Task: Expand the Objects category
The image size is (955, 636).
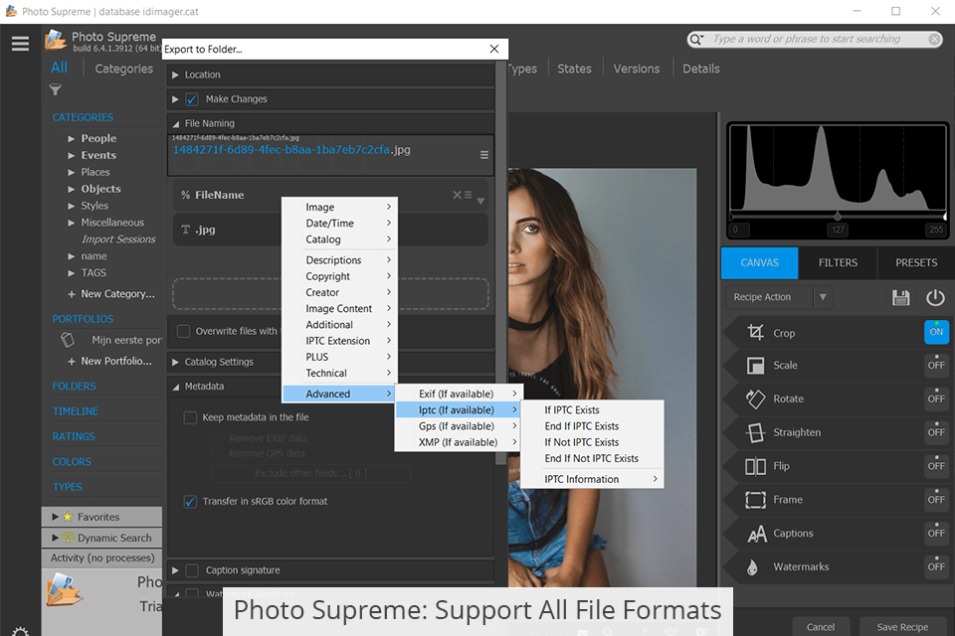Action: (72, 189)
